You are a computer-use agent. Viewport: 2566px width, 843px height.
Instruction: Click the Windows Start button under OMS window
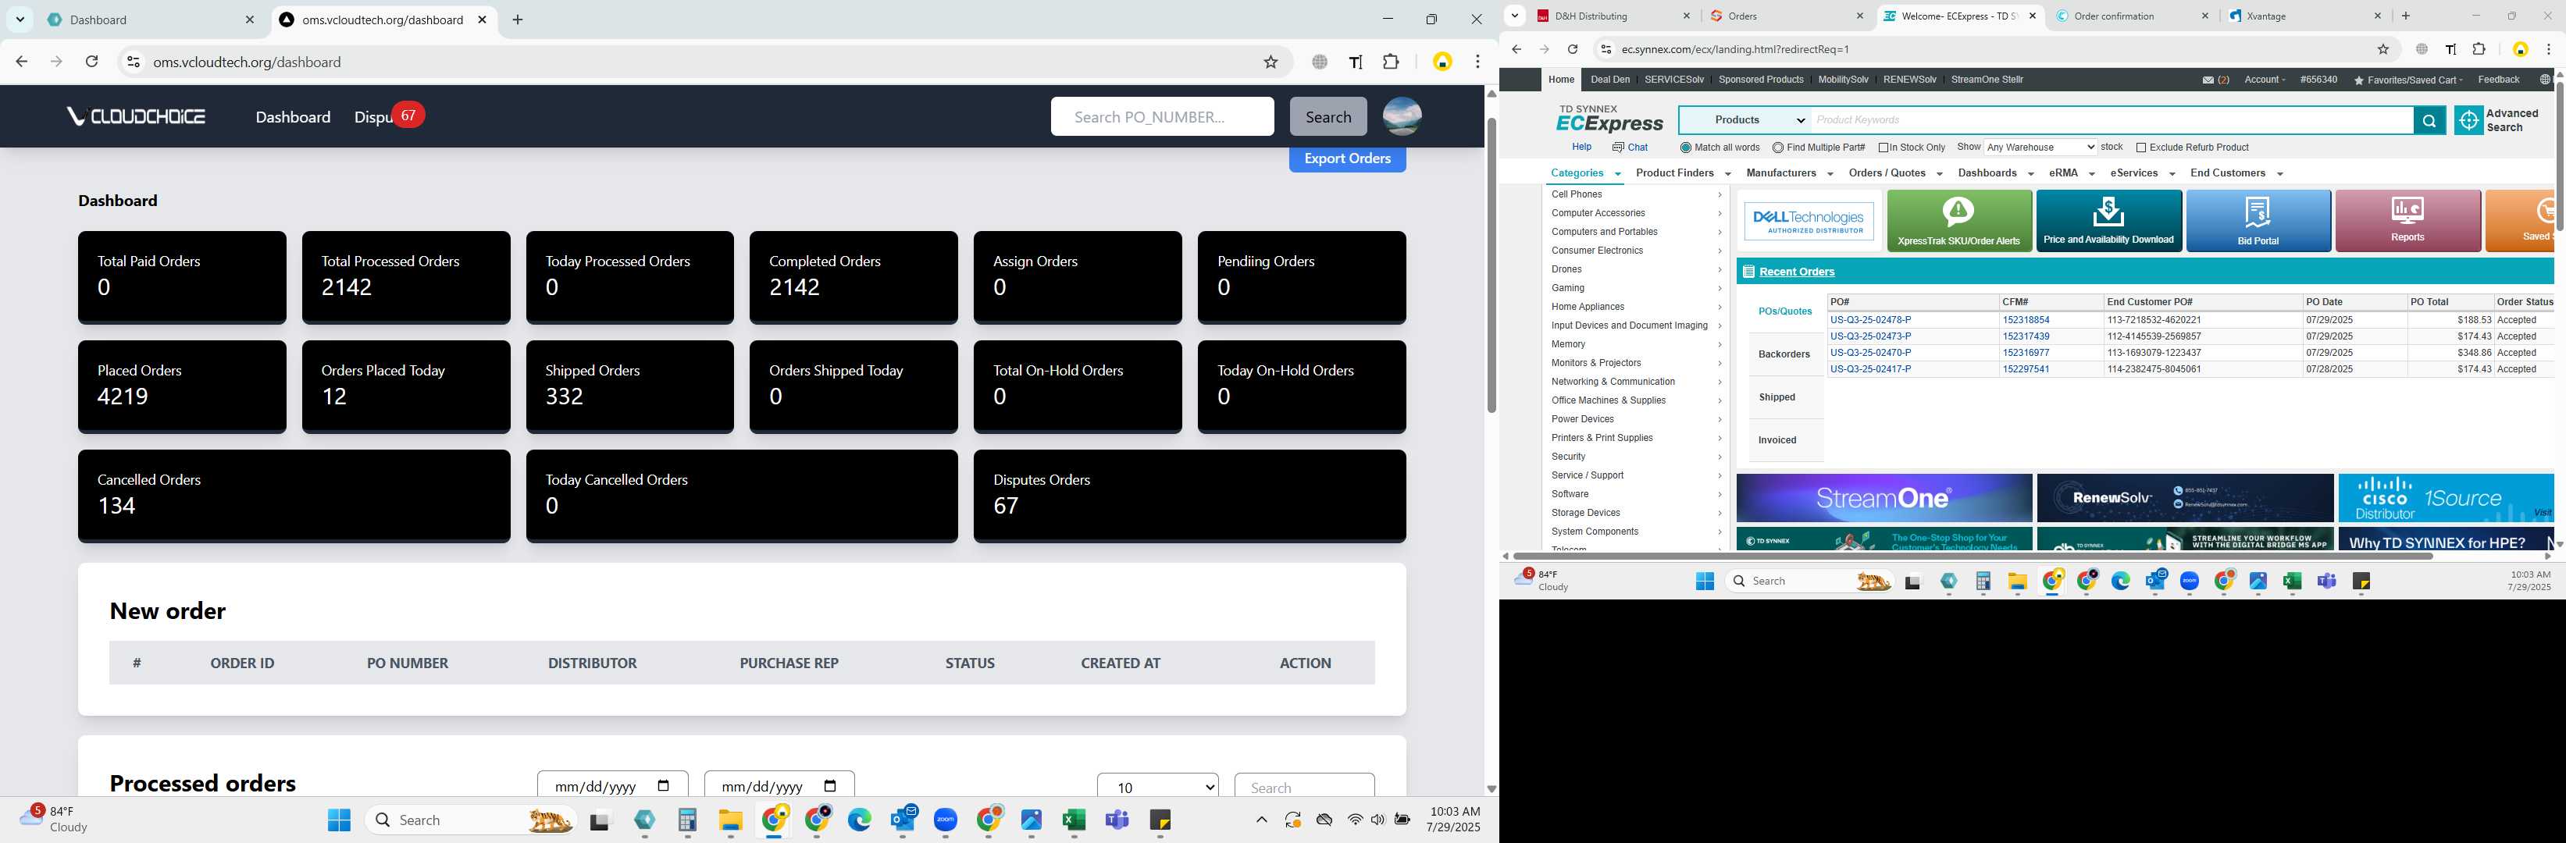(x=339, y=820)
